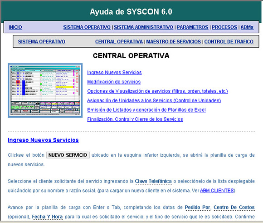Follow the Modificación de servicios link
The width and height of the screenshot is (263, 223).
(x=114, y=82)
